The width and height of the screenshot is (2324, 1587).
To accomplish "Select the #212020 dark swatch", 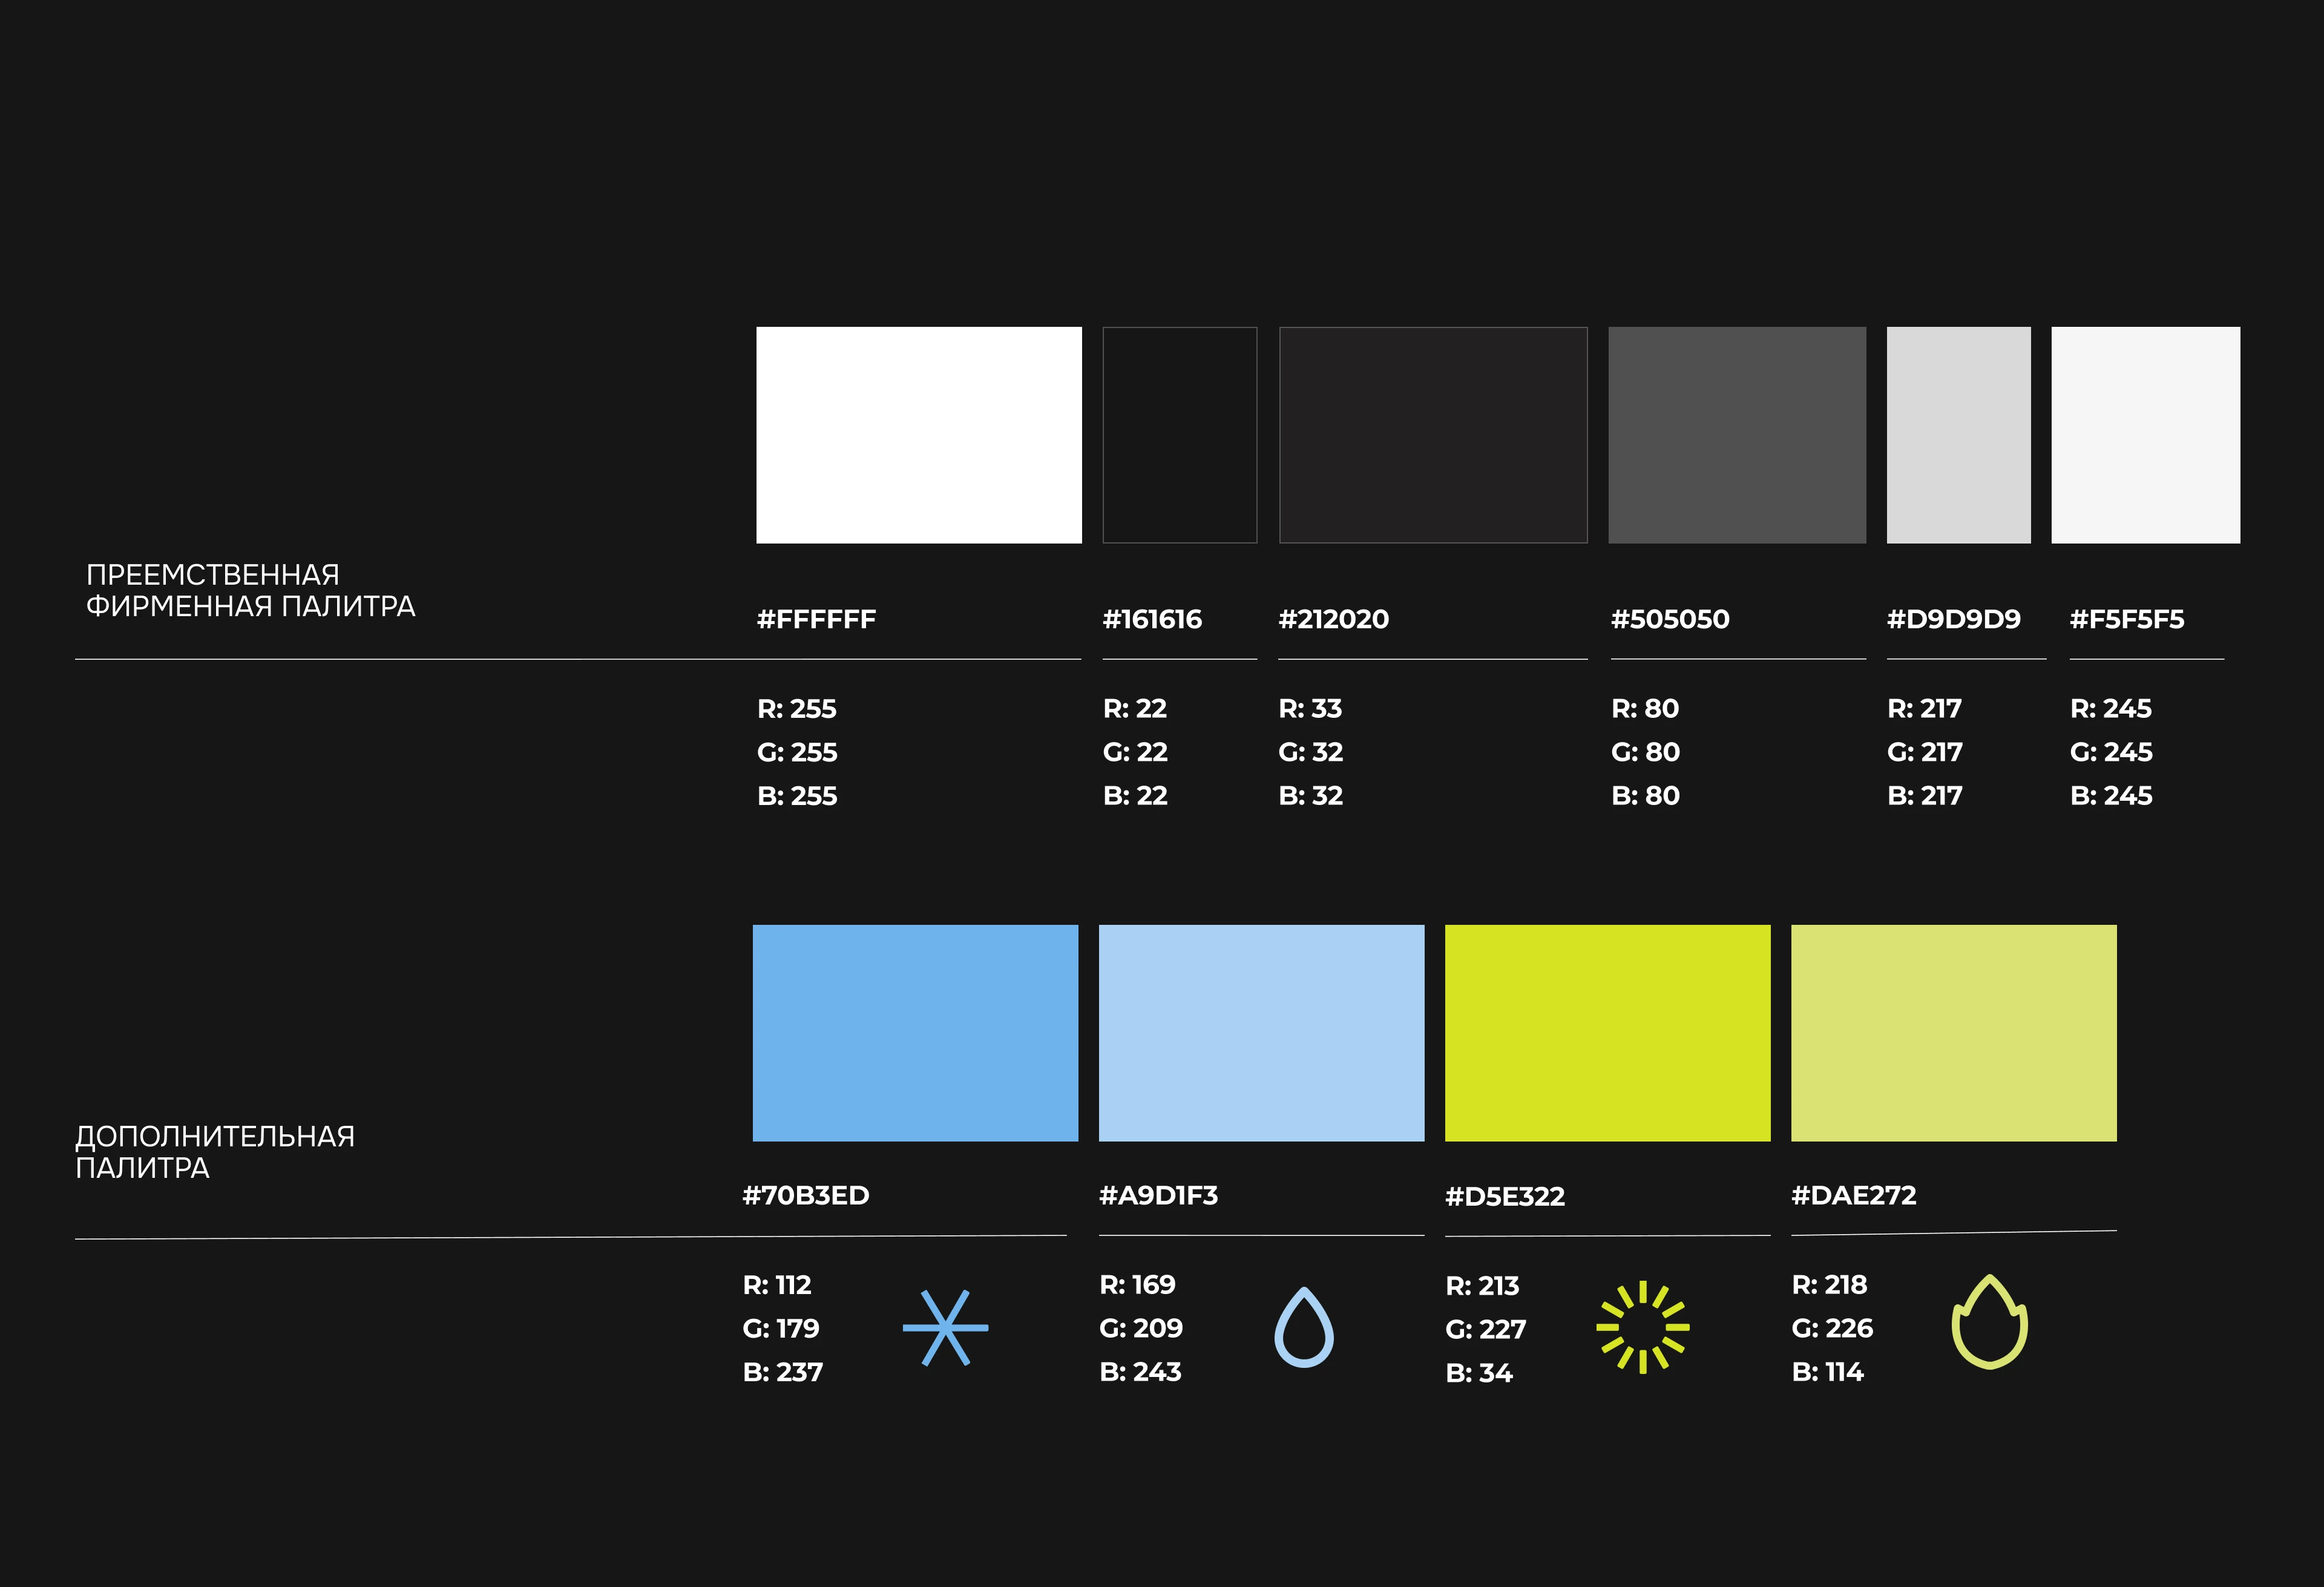I will 1433,435.
